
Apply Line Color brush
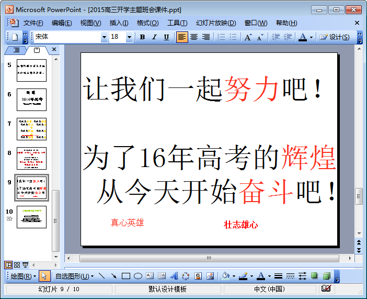244,276
